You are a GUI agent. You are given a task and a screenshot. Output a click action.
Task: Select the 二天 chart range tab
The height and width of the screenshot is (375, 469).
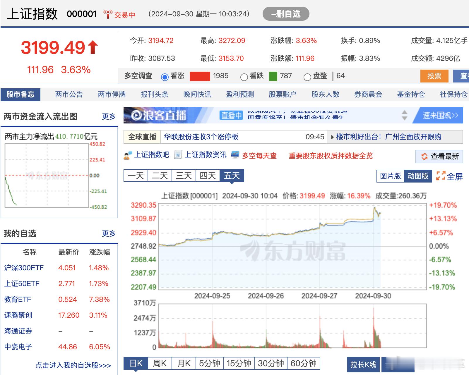point(160,176)
